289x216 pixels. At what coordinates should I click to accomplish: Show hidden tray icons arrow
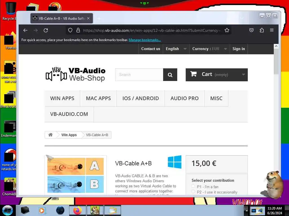(247, 210)
